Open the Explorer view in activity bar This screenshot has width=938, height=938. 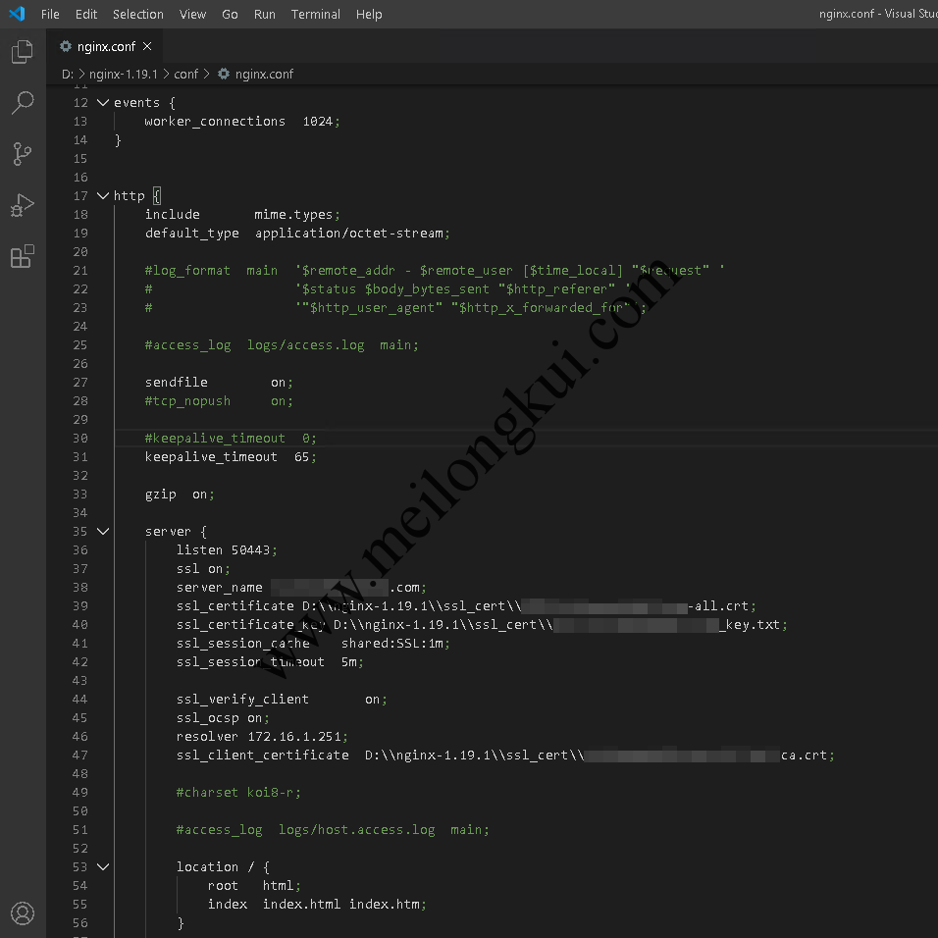(x=23, y=51)
